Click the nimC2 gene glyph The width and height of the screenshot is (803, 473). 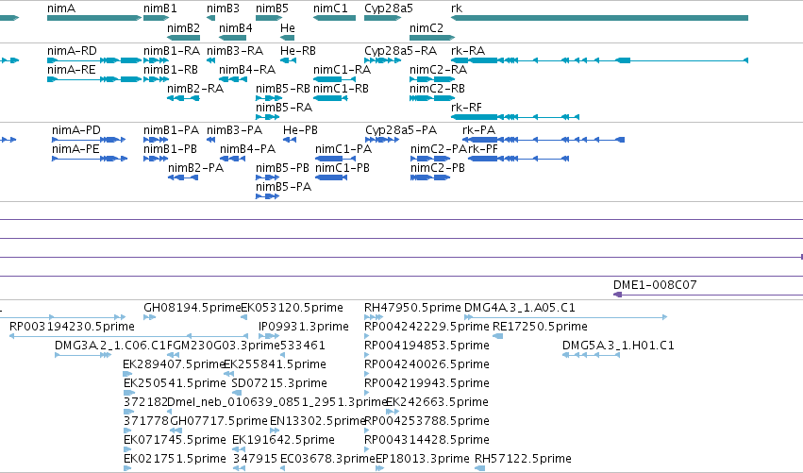[x=432, y=38]
